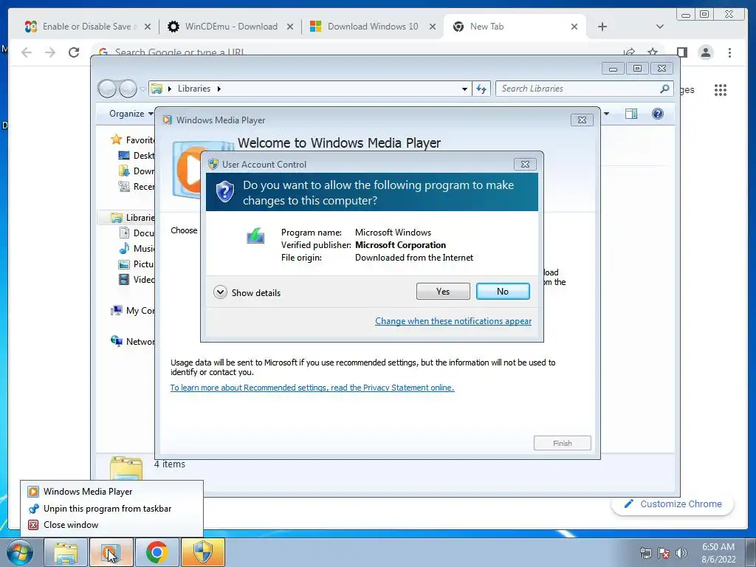Select Pictures library in navigation pane
The width and height of the screenshot is (756, 567).
pos(136,264)
